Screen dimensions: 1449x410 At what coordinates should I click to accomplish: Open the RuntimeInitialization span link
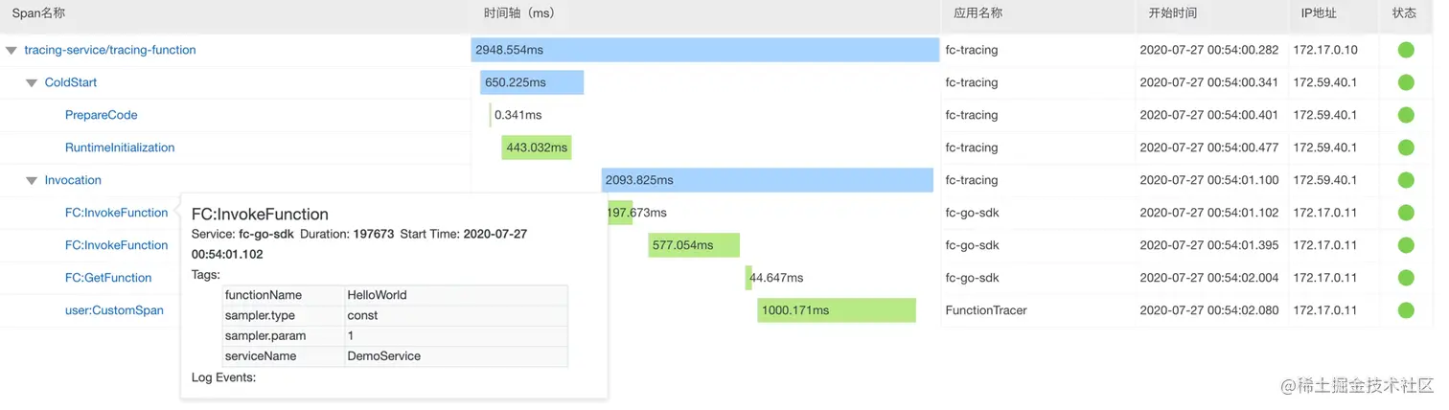point(120,148)
